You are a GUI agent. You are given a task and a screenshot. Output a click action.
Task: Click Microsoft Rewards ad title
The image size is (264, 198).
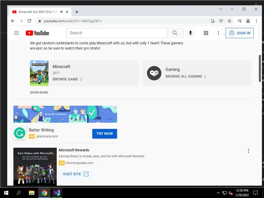click(74, 150)
